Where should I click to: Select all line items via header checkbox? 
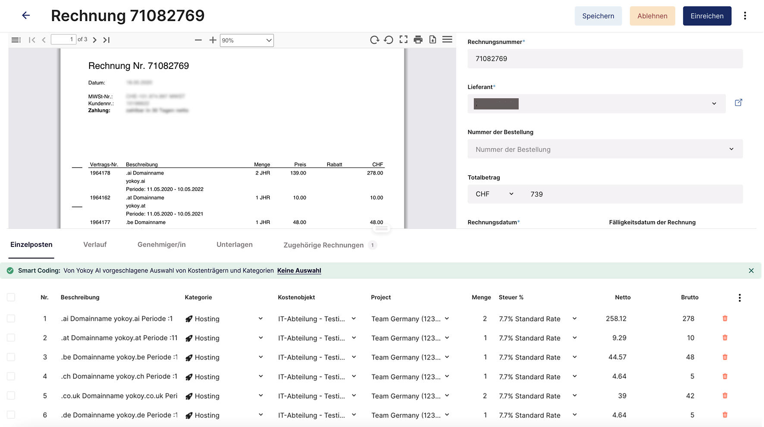[x=11, y=297]
